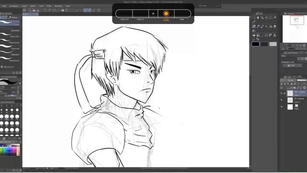The image size is (307, 173).
Task: Click the orange circle segment in top overlay
Action: tap(166, 13)
